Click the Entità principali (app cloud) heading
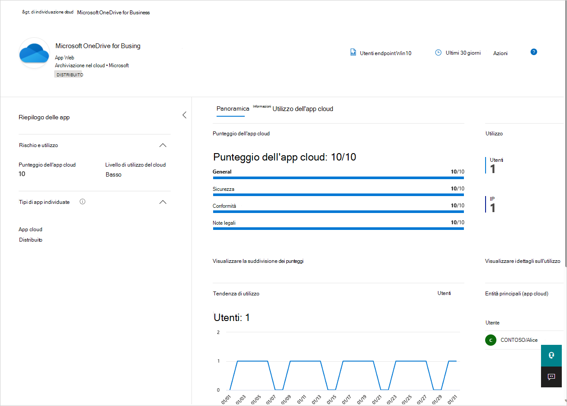 click(x=517, y=294)
